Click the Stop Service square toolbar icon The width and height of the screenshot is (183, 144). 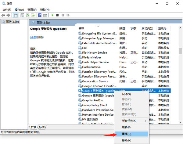[x=57, y=15]
